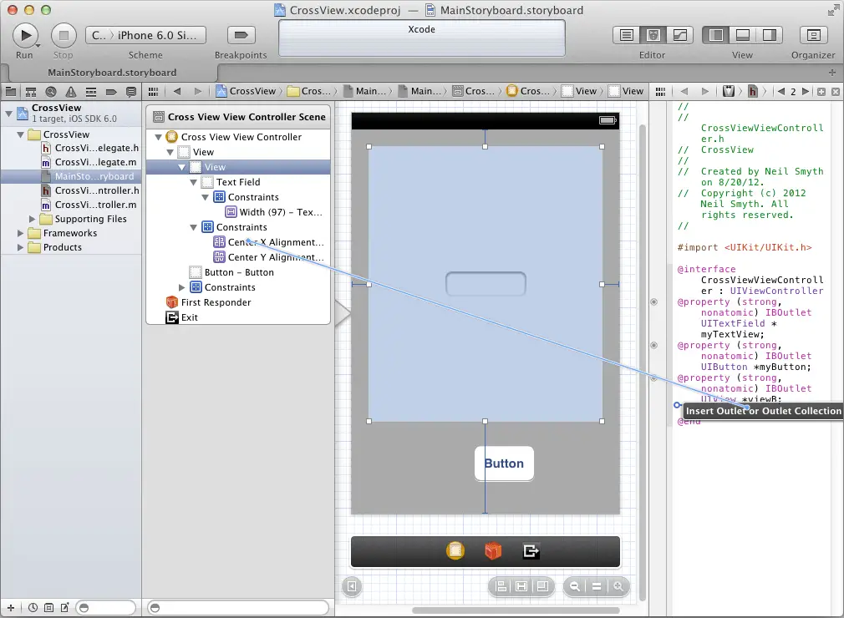844x618 pixels.
Task: Click the Run button in toolbar
Action: pos(25,35)
